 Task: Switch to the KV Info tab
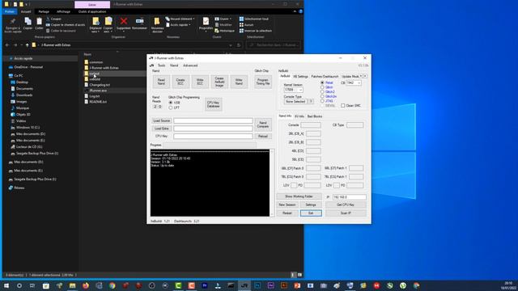point(299,116)
